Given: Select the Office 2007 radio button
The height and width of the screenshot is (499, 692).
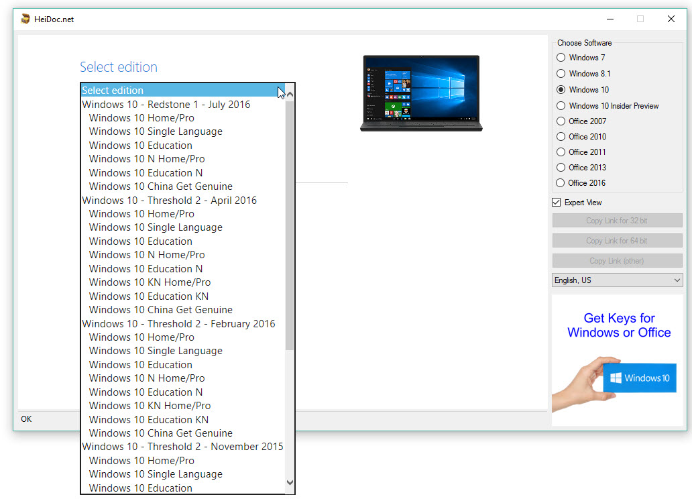Looking at the screenshot, I should 581,121.
